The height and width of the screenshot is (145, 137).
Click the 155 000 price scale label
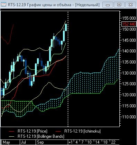129,18
